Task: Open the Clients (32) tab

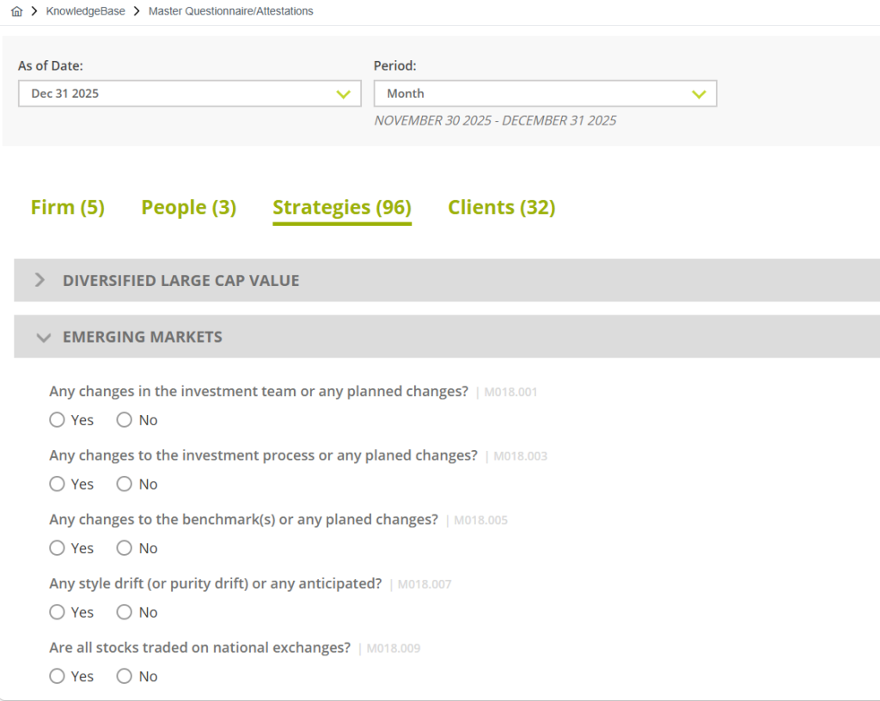Action: [x=501, y=207]
